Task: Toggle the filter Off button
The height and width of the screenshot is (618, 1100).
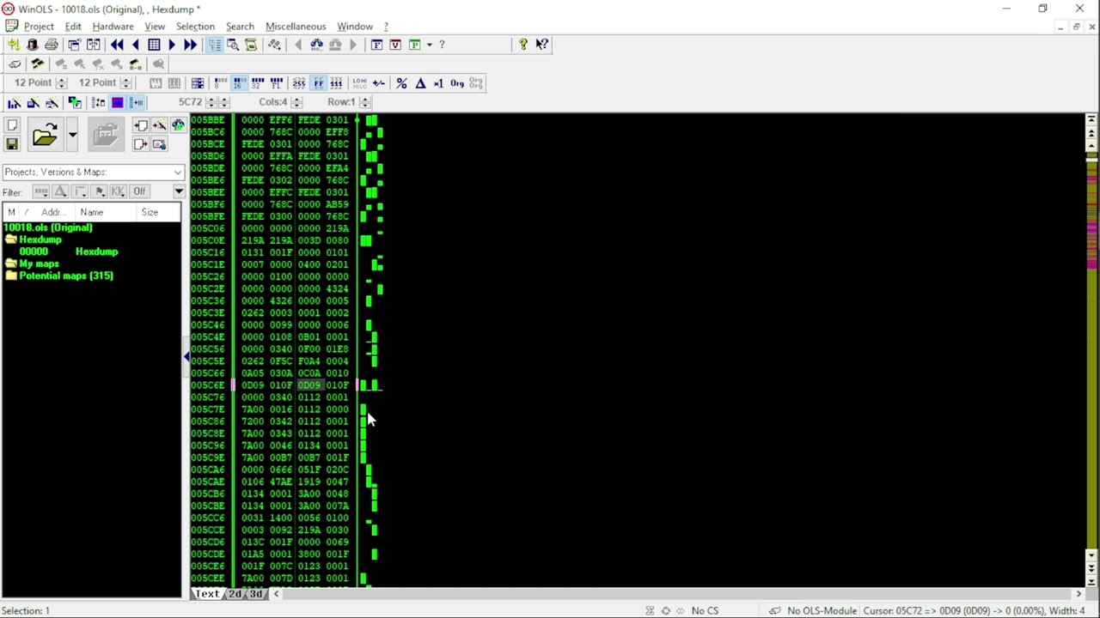Action: click(x=139, y=191)
